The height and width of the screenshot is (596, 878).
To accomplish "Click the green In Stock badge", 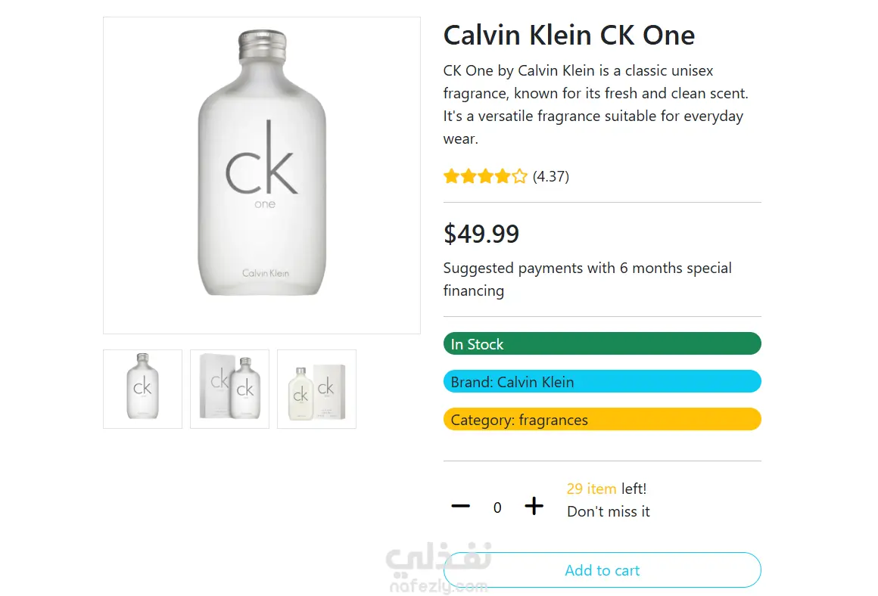I will click(x=602, y=344).
